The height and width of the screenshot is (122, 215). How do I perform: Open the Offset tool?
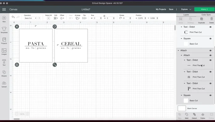62,18
